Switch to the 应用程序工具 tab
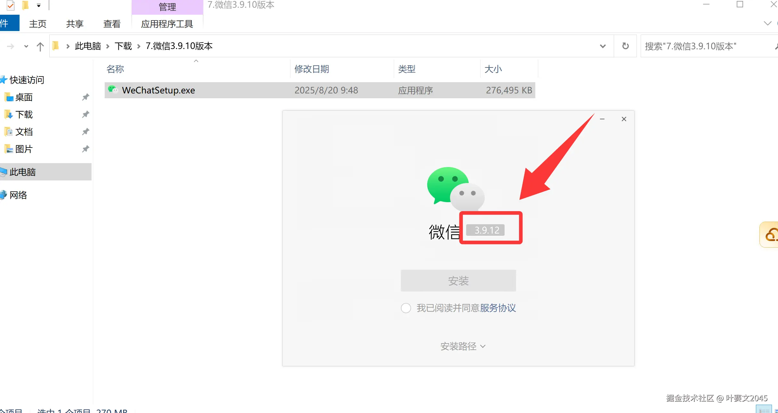The height and width of the screenshot is (413, 778). tap(167, 24)
